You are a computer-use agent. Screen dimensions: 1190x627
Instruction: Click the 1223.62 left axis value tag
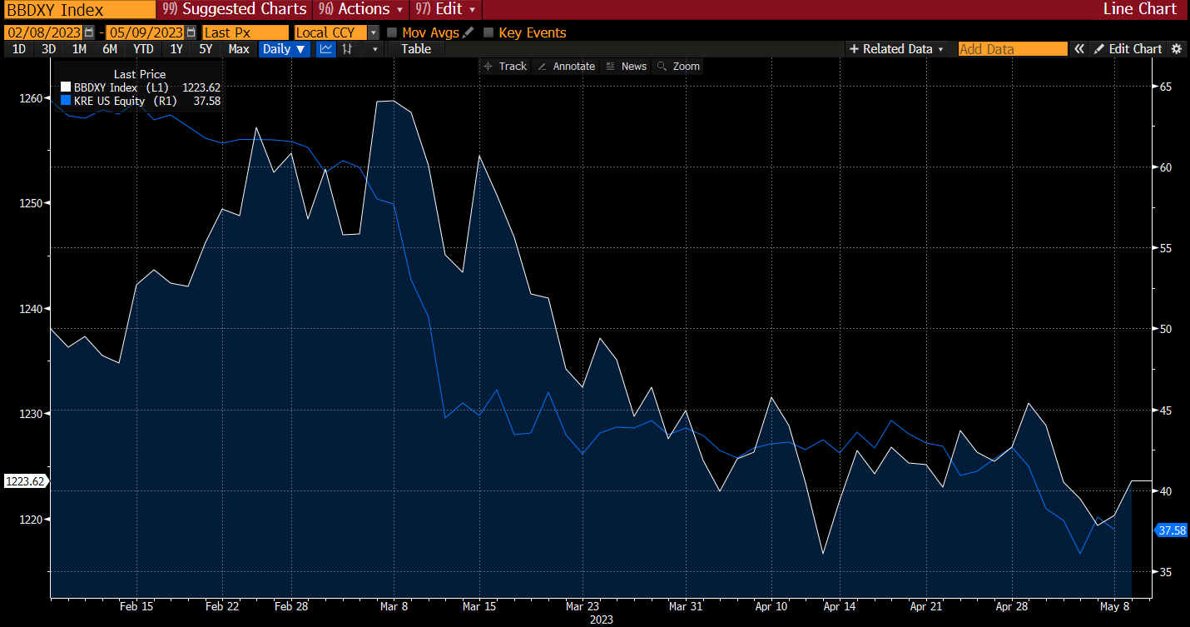[25, 481]
